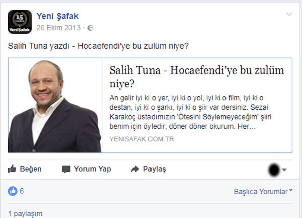View the 1 paylaşım share list
The image size is (302, 218).
(25, 214)
